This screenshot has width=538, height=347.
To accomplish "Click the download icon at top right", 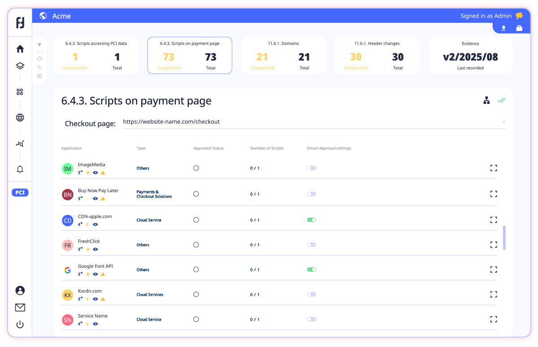I will (503, 28).
